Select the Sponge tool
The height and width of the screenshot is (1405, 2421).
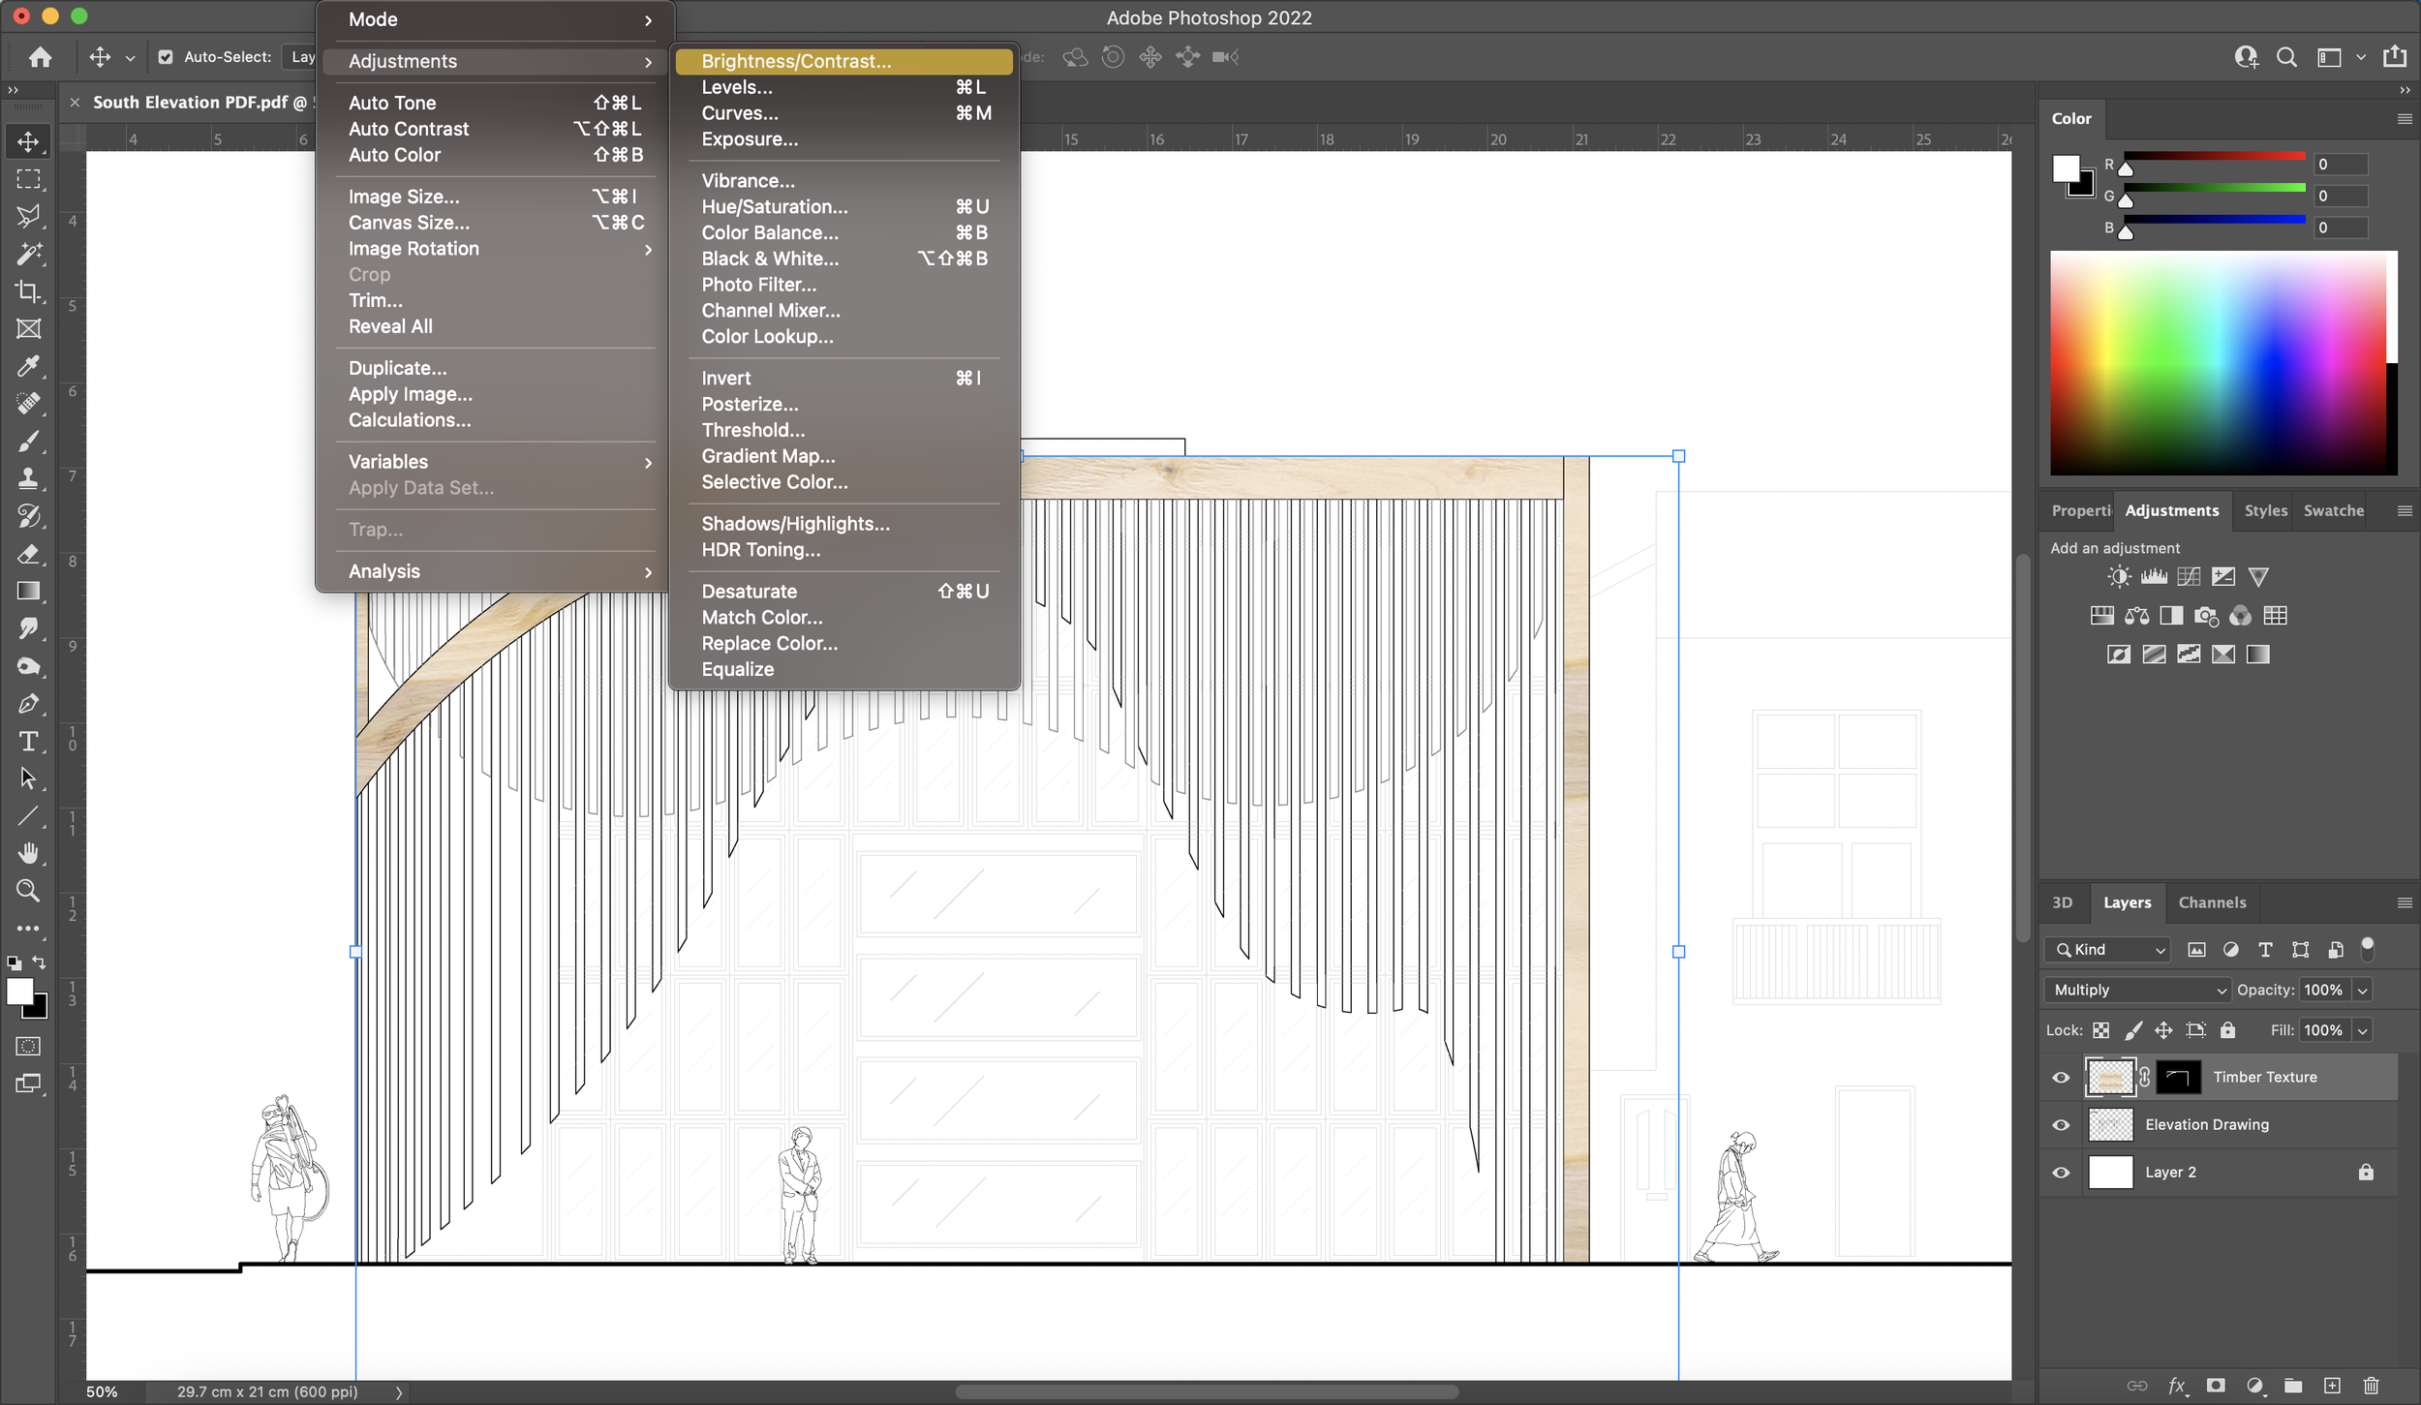pos(28,666)
